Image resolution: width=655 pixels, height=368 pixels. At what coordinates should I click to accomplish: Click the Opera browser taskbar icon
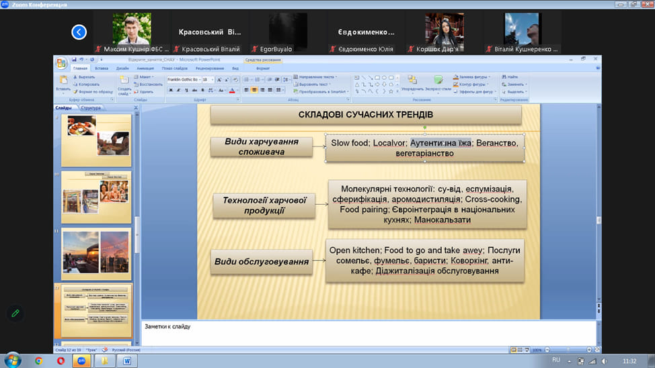[x=61, y=361]
